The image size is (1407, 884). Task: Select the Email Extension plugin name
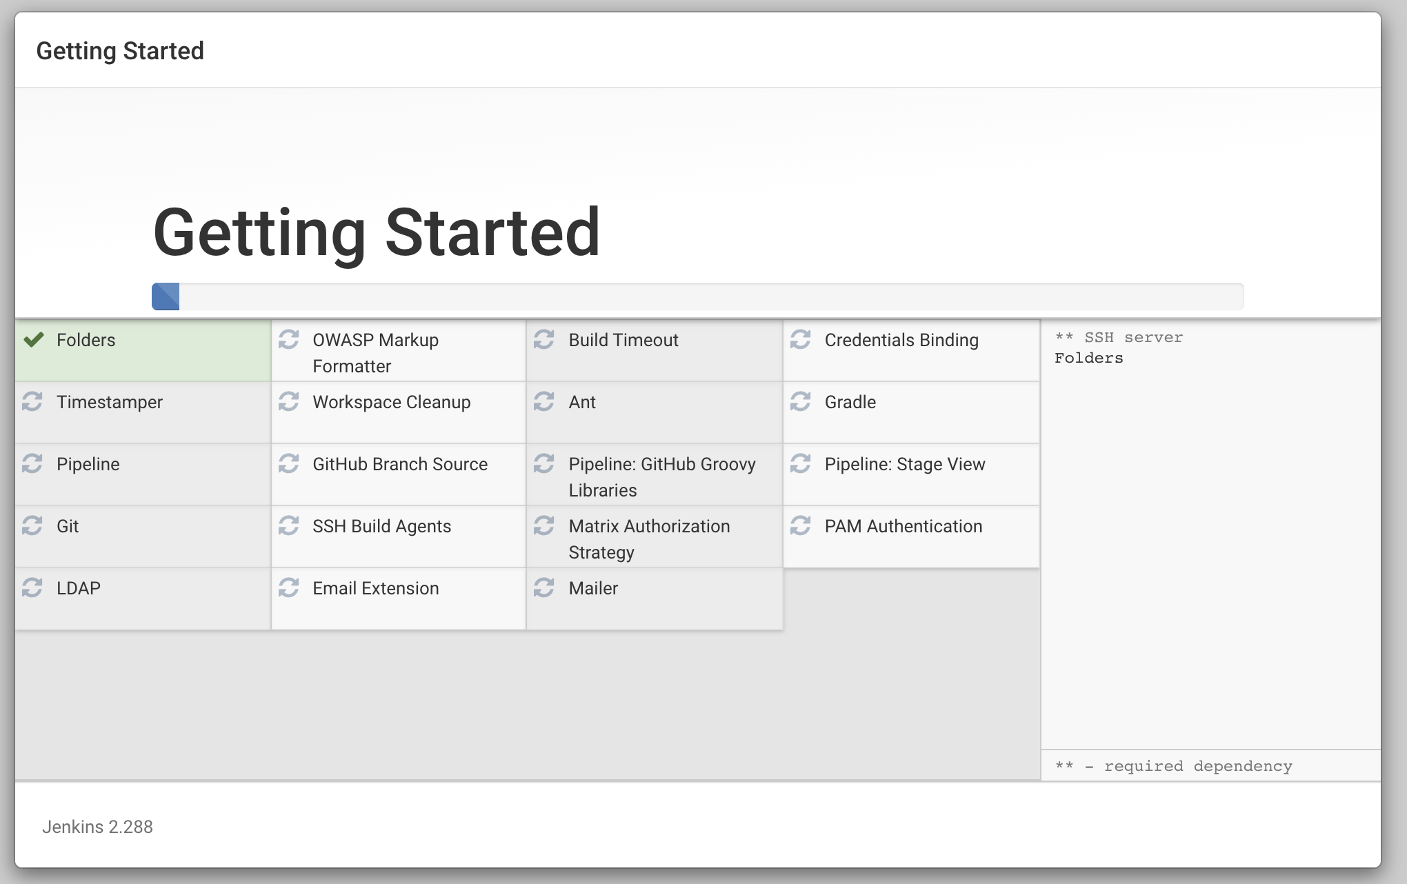(x=376, y=588)
